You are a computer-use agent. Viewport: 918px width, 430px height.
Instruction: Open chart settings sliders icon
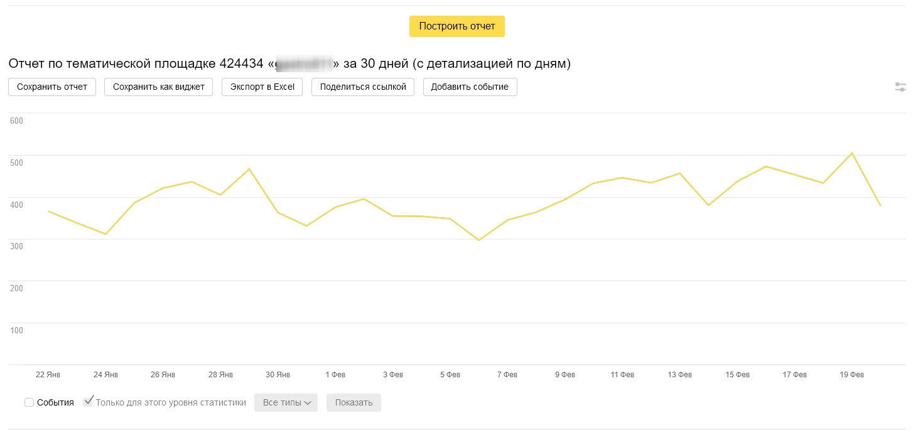(x=900, y=87)
